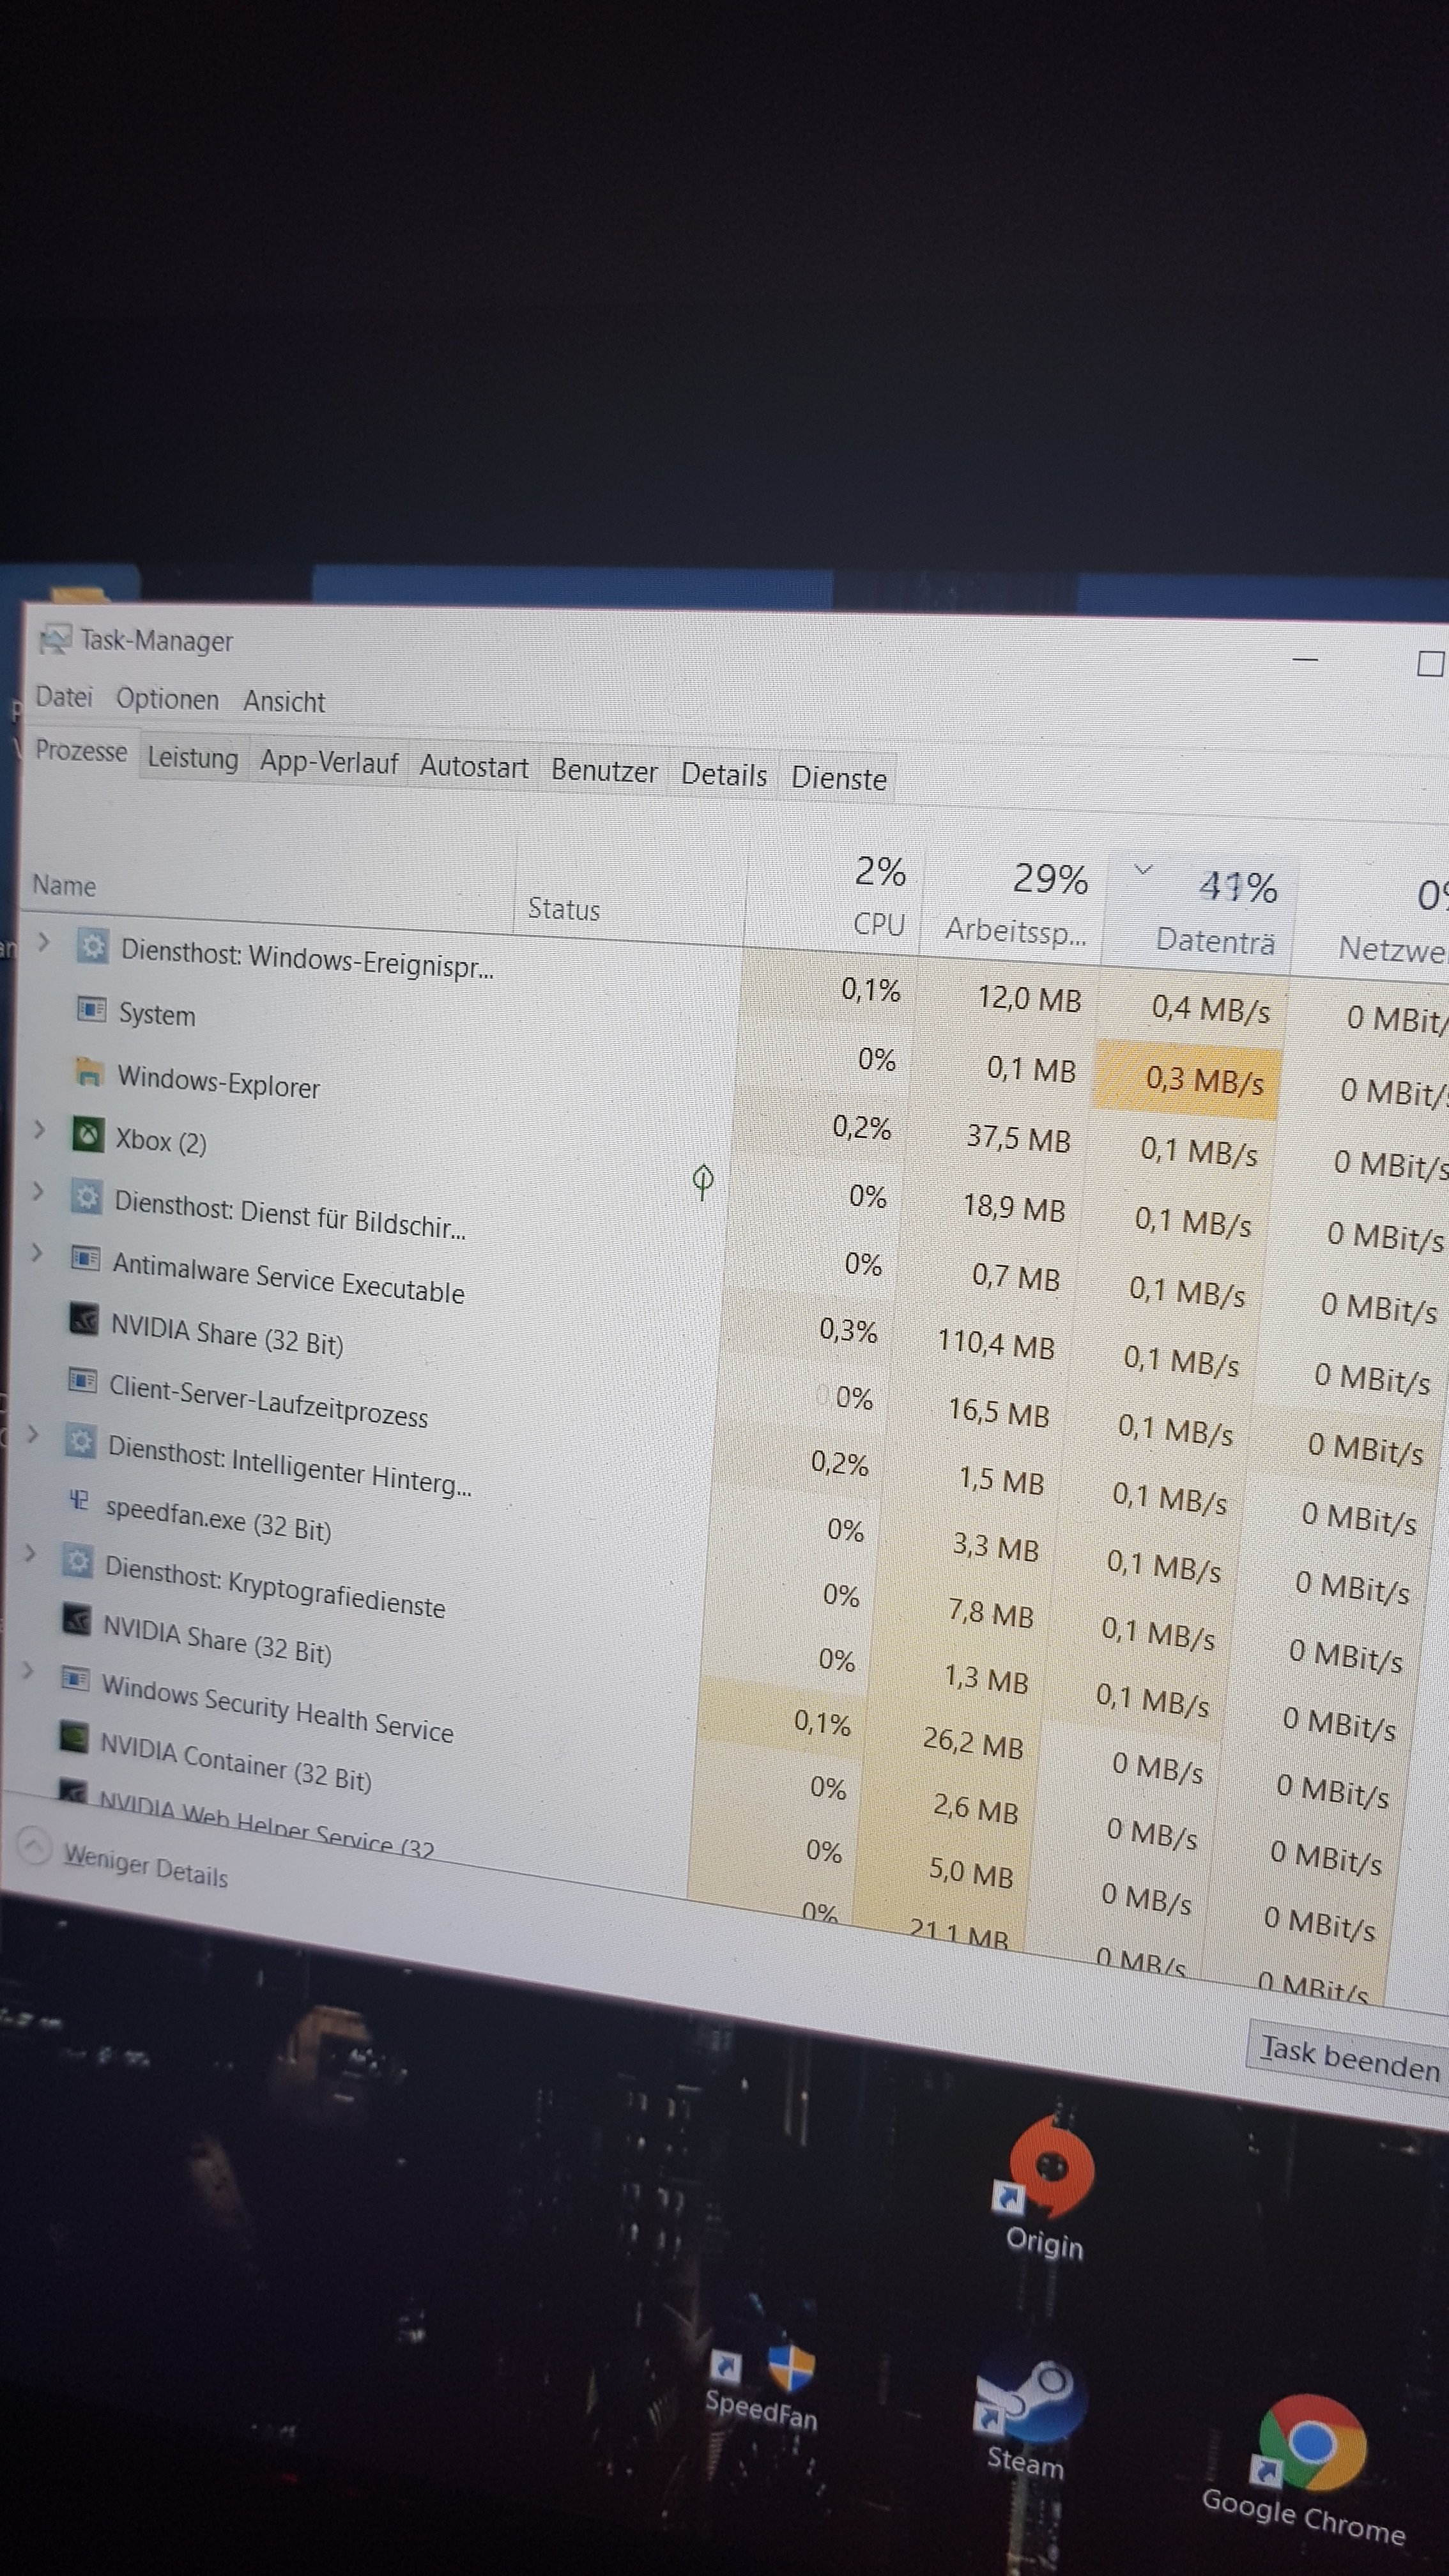
Task: Switch to the Leistung tab
Action: (193, 758)
